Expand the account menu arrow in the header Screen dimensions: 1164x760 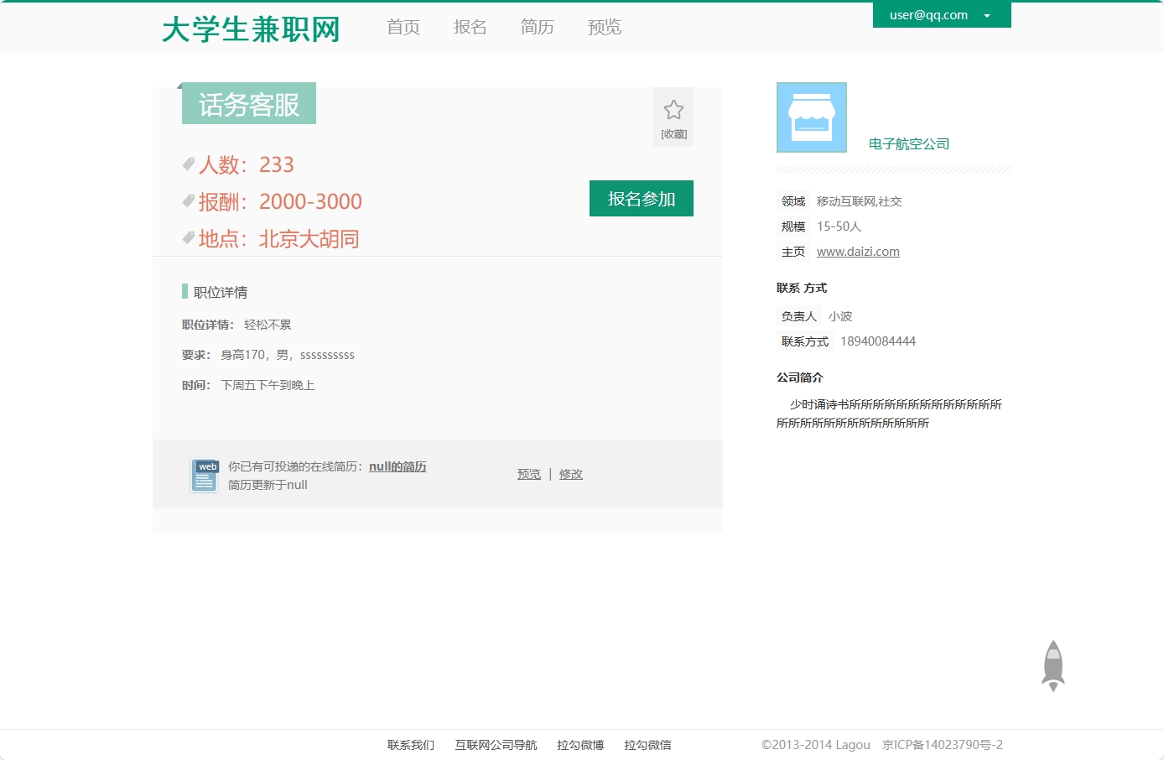click(988, 15)
